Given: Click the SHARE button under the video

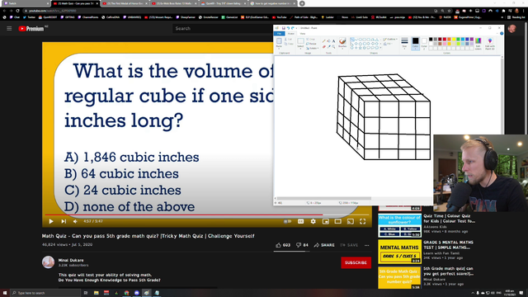Looking at the screenshot, I should coord(324,245).
